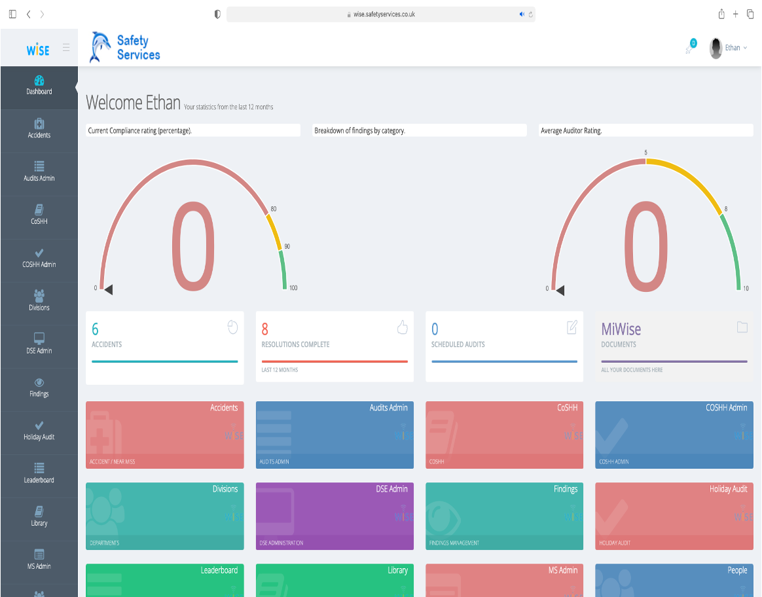Image resolution: width=762 pixels, height=597 pixels.
Task: Click 'Breakdown of findings by category.' heading
Action: click(359, 131)
